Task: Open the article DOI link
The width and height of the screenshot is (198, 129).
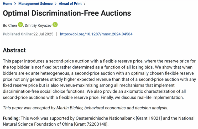Action: tap(96, 34)
